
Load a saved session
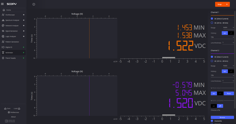17,108
